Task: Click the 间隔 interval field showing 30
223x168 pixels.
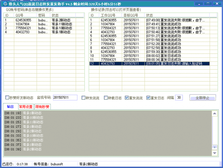Action: pos(179,98)
